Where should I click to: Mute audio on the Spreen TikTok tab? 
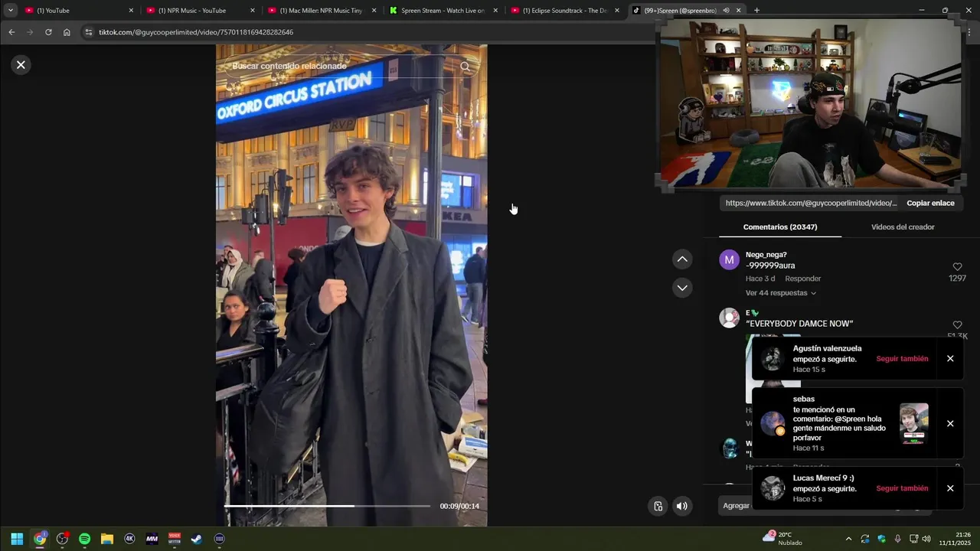726,11
